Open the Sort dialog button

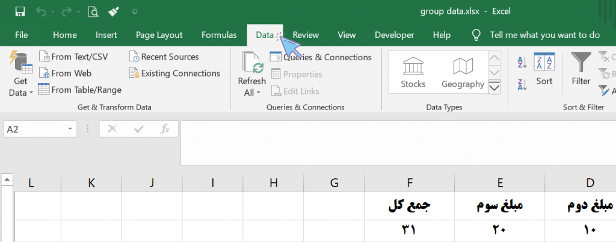pyautogui.click(x=544, y=69)
